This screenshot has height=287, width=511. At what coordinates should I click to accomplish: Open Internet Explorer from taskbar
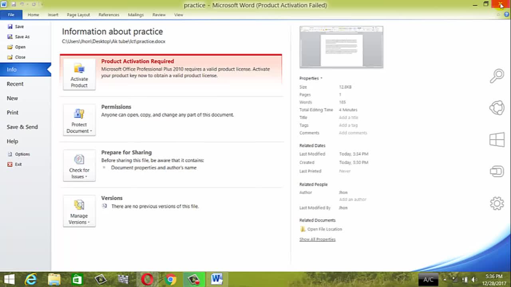pyautogui.click(x=31, y=279)
